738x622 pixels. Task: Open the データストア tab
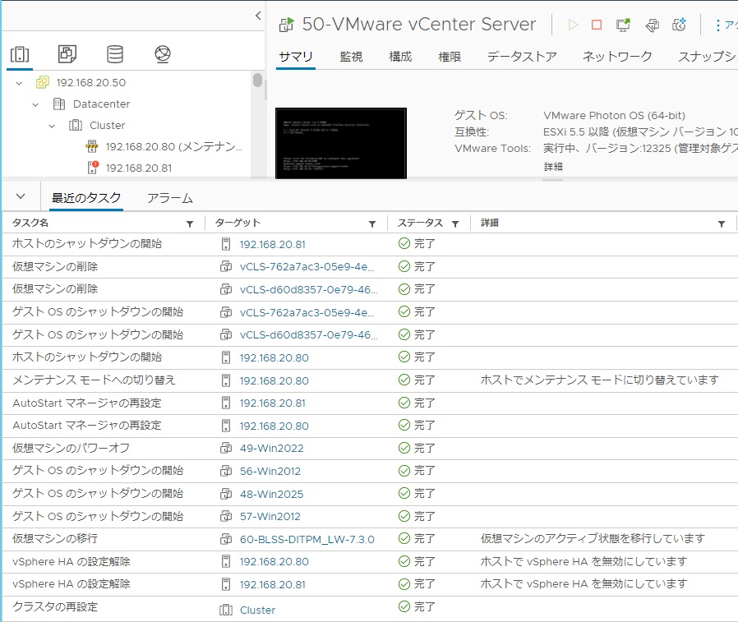coord(522,57)
